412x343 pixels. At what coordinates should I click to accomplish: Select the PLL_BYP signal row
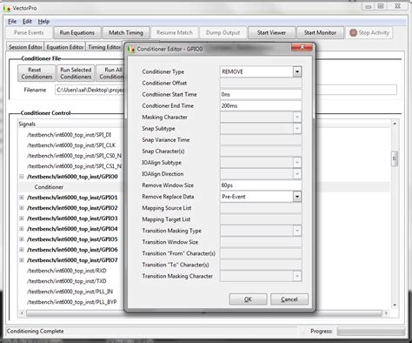(x=71, y=302)
